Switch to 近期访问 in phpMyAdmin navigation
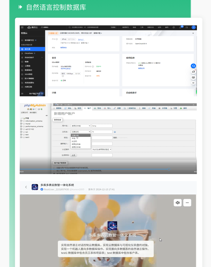The image size is (211, 267). [24, 113]
